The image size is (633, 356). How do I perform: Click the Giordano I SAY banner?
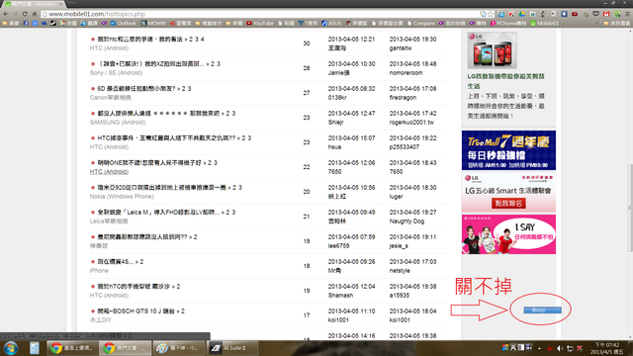pos(508,234)
